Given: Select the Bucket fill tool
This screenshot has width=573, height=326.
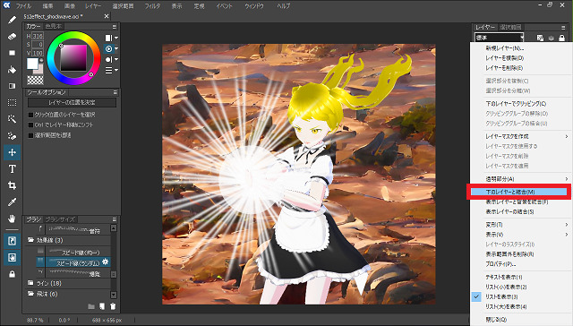Looking at the screenshot, I should [12, 70].
